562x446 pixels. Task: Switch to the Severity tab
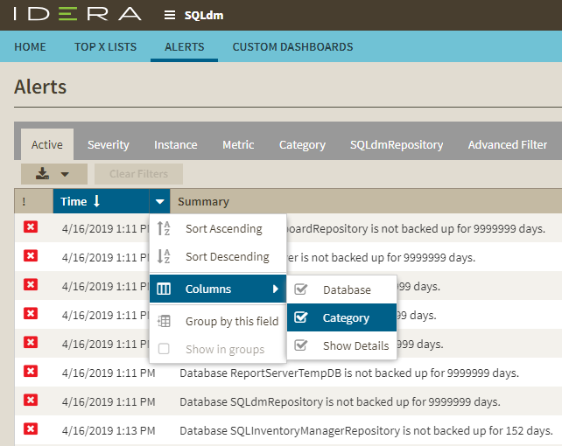[109, 145]
